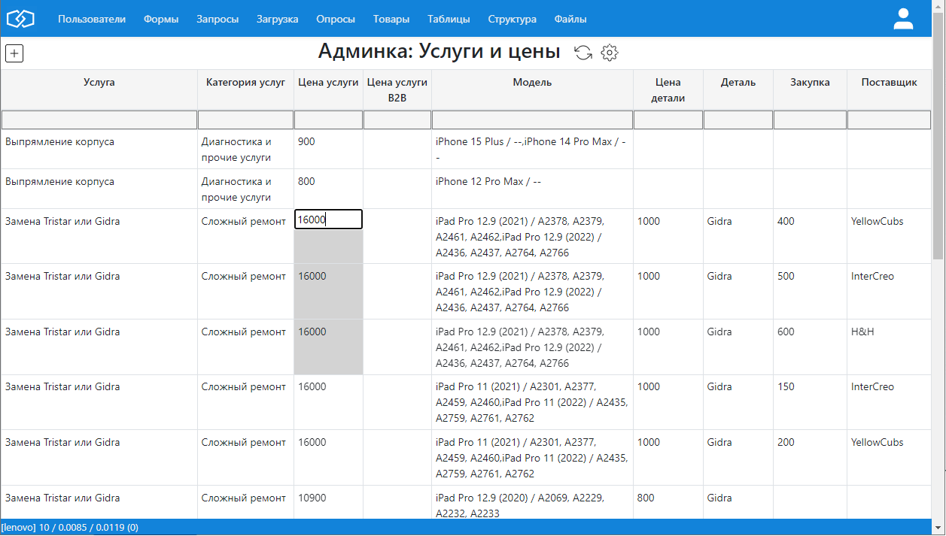Focus the Закупка filter field

810,120
